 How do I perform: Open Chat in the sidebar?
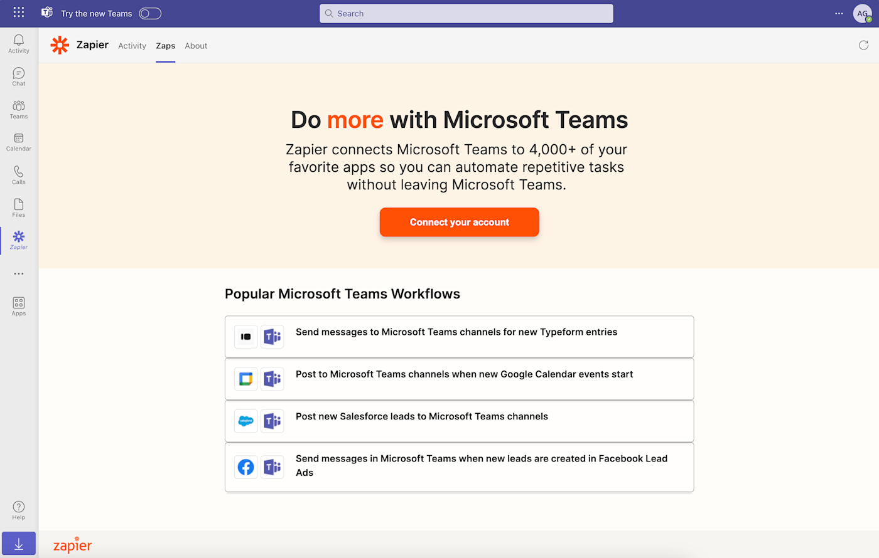pyautogui.click(x=19, y=76)
